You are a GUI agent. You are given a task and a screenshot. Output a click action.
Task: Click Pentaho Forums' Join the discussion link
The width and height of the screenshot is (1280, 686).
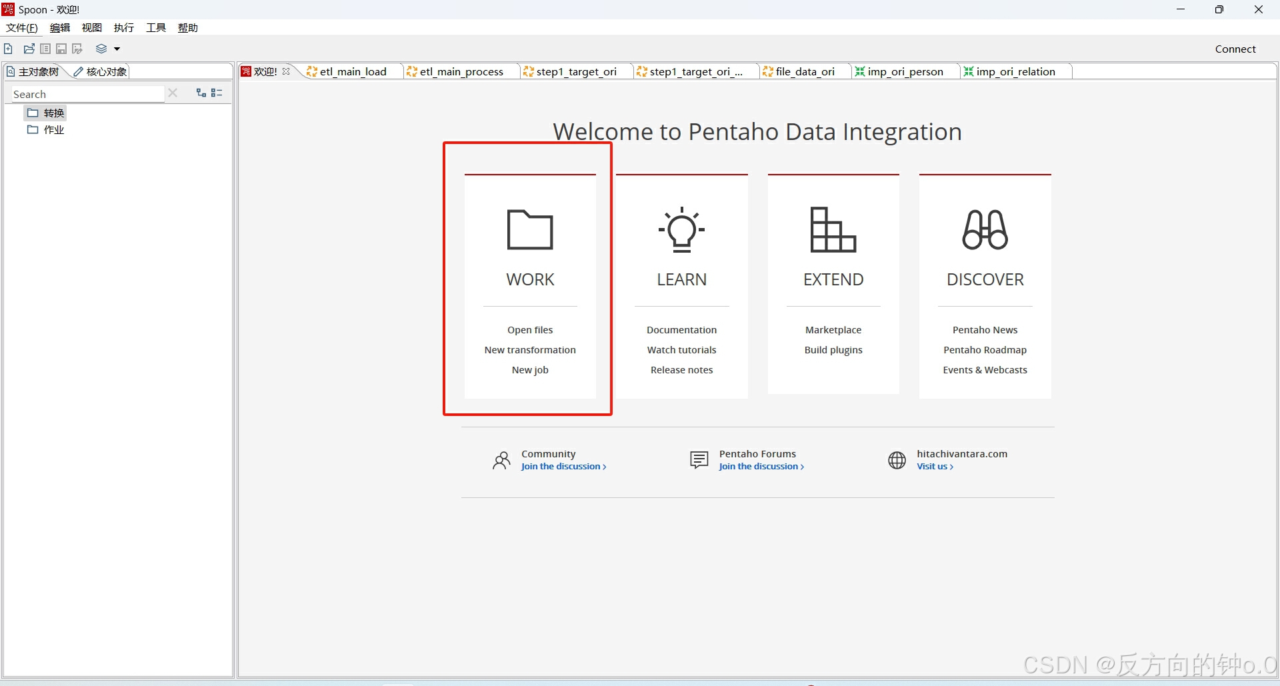761,467
